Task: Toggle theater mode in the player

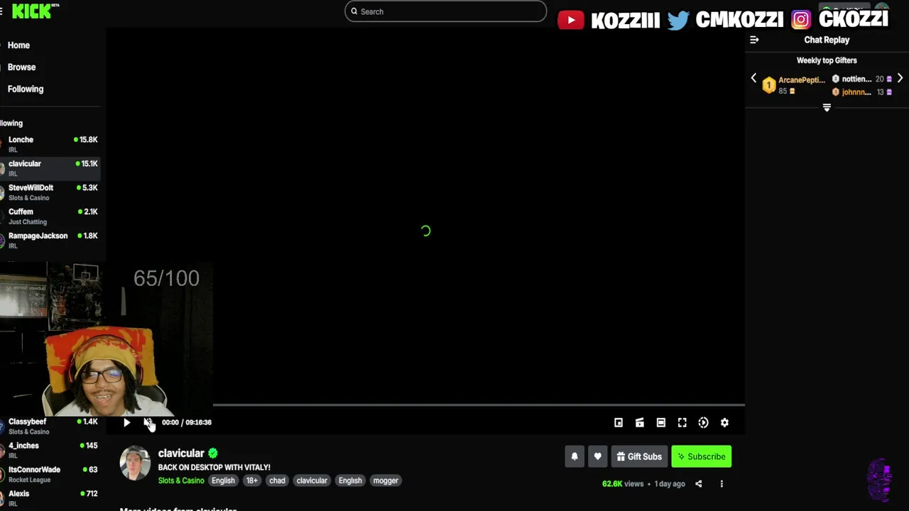Action: point(661,422)
